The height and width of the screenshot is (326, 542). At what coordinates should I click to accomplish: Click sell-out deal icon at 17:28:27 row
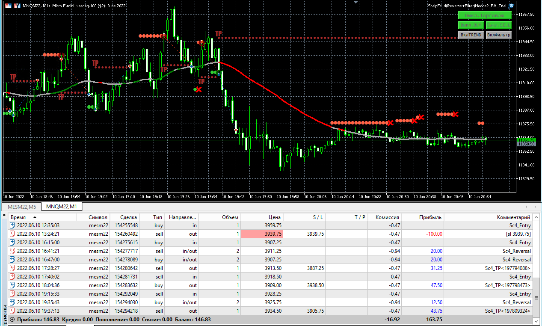coord(12,268)
